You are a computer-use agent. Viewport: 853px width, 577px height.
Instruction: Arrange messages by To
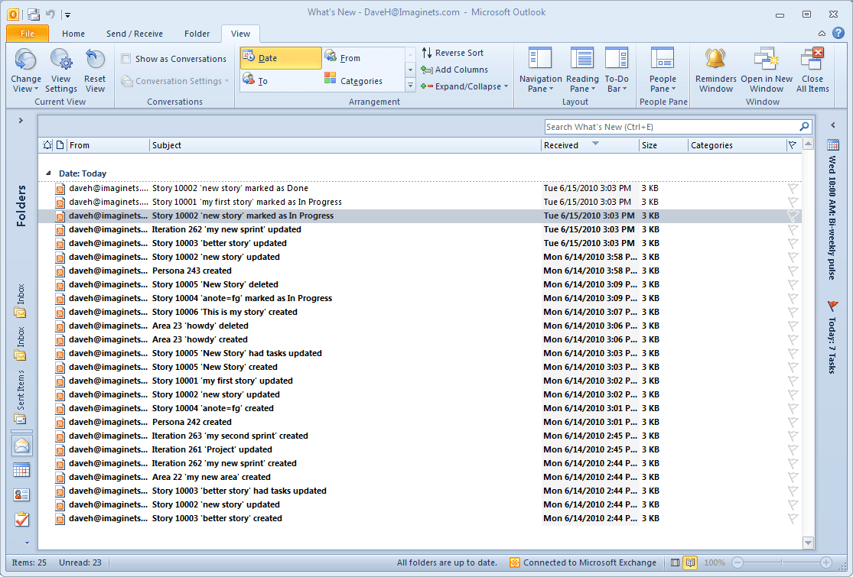point(281,80)
